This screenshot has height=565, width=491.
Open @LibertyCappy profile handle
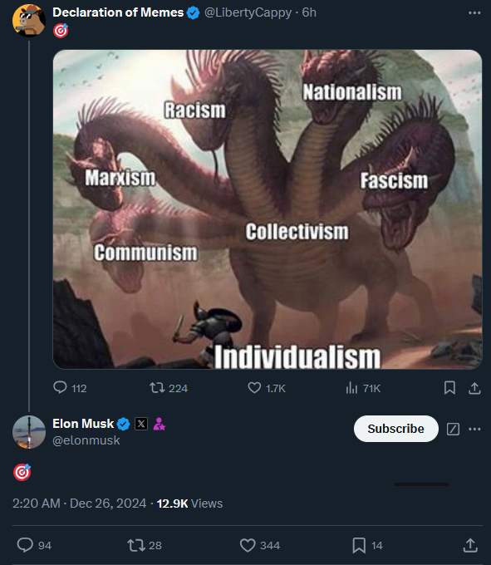click(248, 12)
